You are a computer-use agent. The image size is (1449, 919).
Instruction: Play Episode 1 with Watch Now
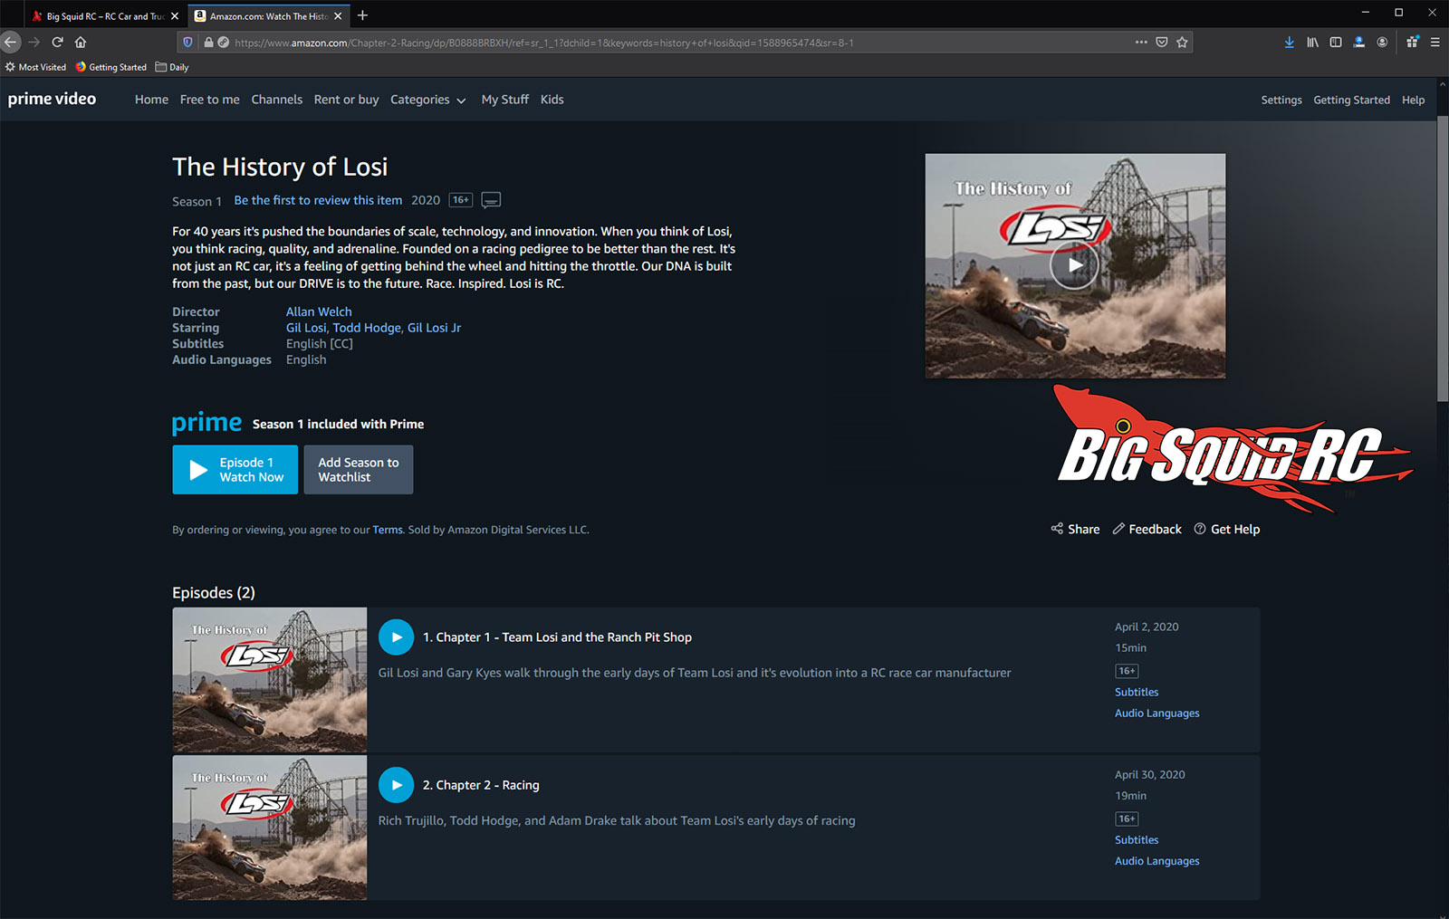(x=235, y=469)
